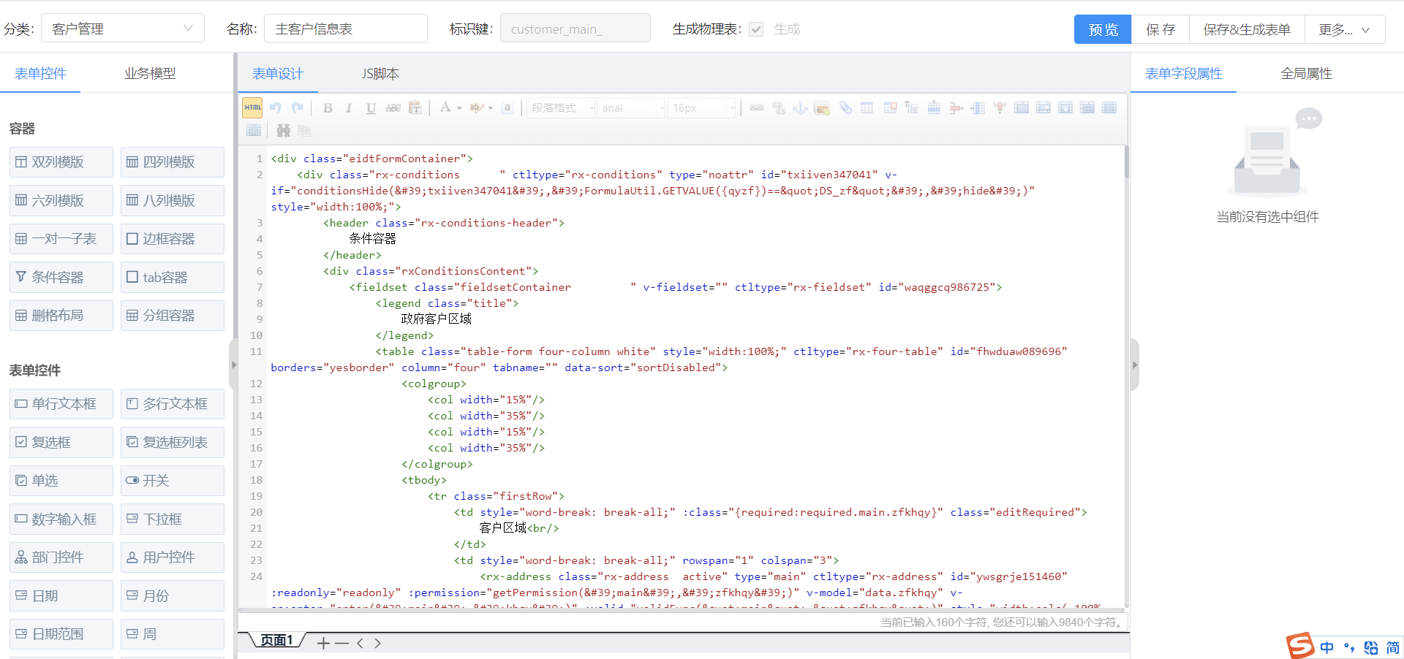Select the 开关 switch form control
The width and height of the screenshot is (1404, 659).
tap(173, 481)
